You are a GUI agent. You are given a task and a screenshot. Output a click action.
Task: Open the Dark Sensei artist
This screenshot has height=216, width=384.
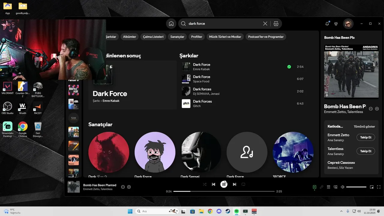click(x=201, y=152)
